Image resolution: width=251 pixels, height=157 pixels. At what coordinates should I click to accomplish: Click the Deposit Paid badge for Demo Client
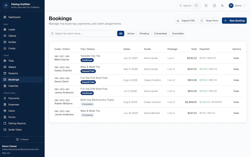point(88,82)
